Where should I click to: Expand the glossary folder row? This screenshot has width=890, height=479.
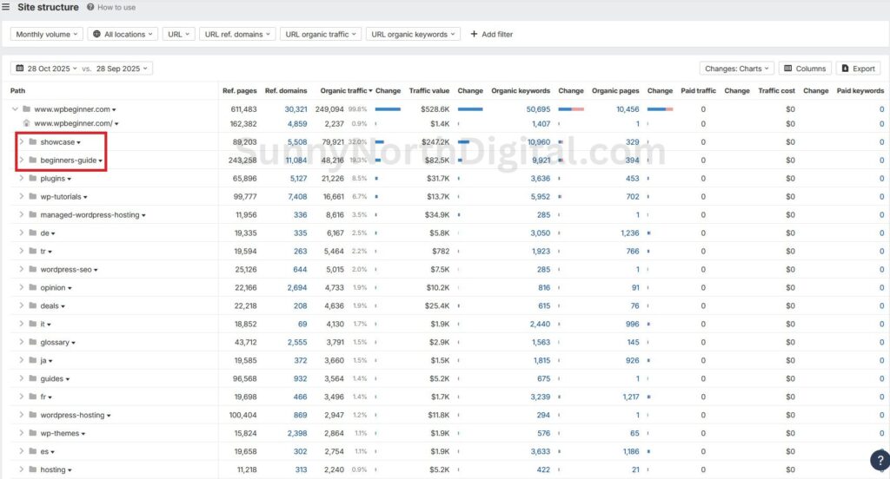point(21,342)
